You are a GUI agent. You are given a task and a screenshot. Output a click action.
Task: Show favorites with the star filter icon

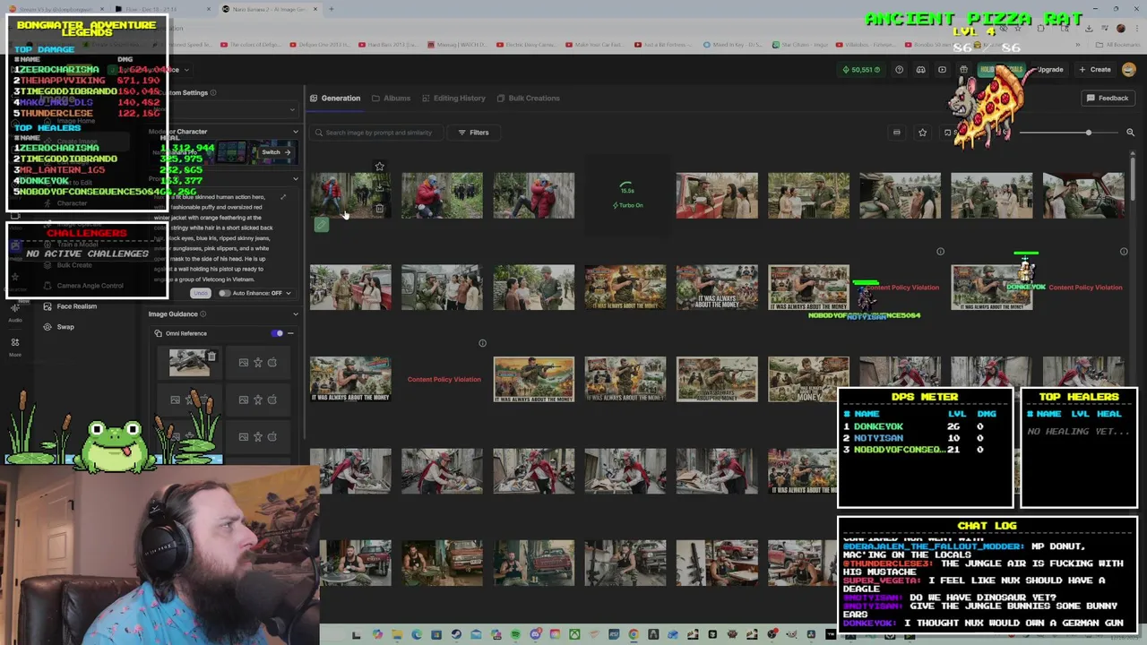[x=922, y=133]
